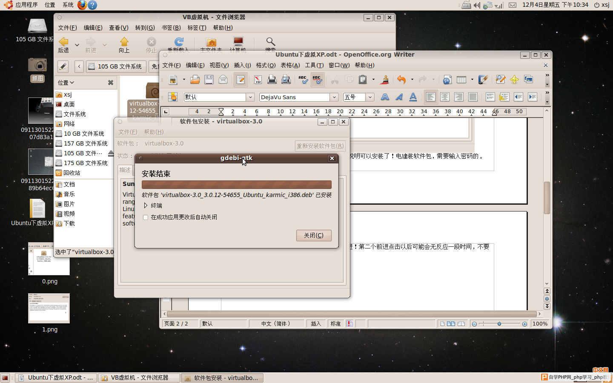The image size is (613, 383).
Task: Undo the last action in Writer
Action: click(x=401, y=80)
